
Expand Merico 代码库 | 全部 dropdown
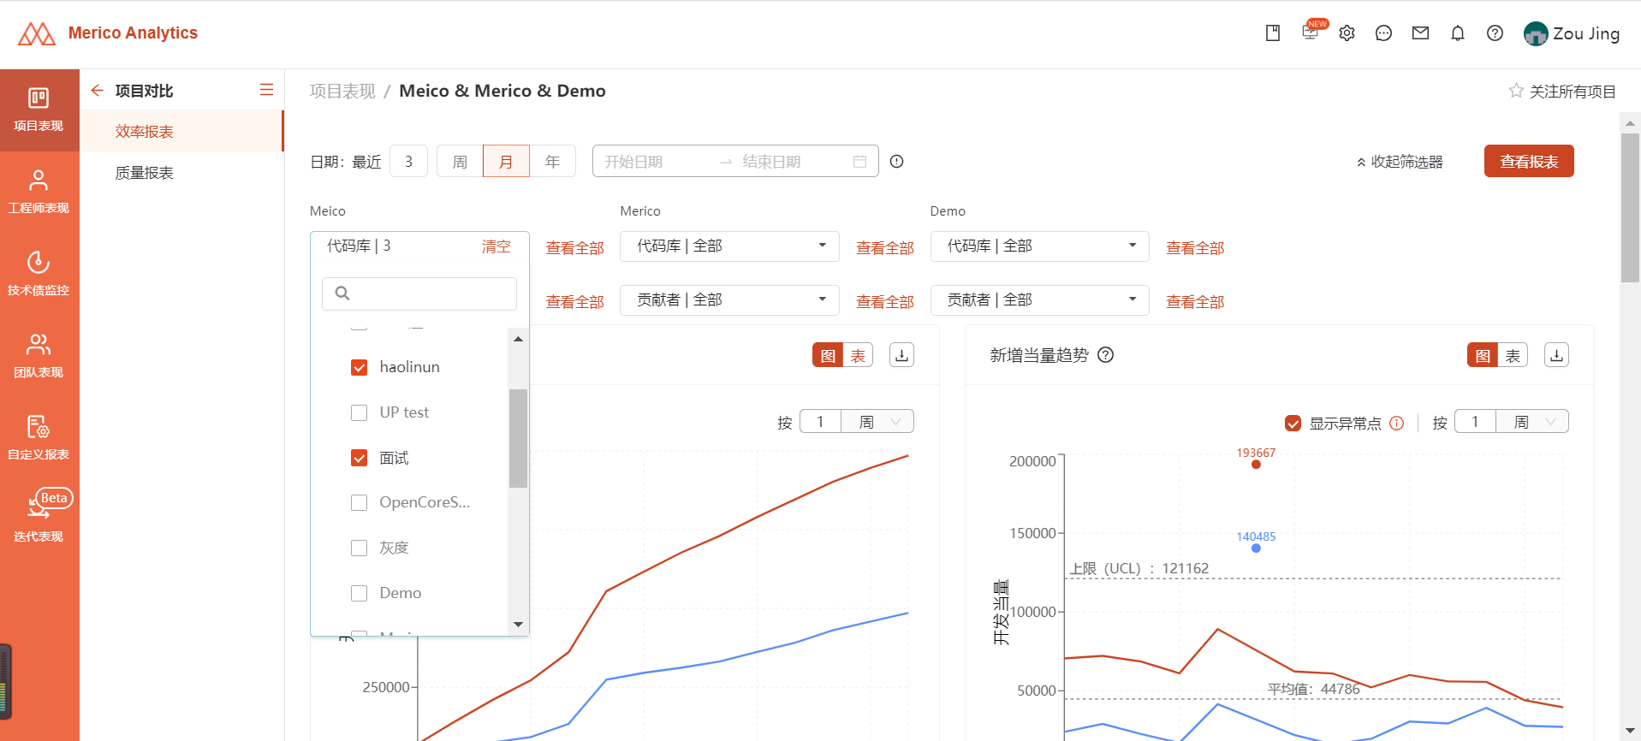[729, 246]
